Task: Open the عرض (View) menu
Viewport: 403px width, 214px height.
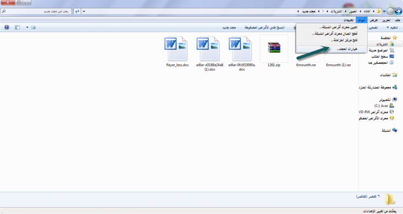Action: (x=374, y=20)
